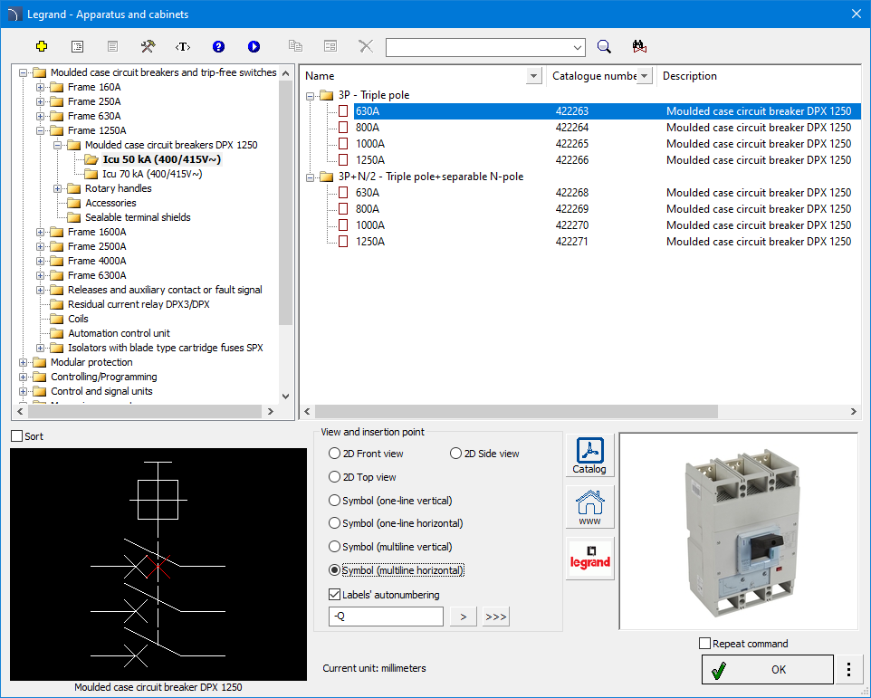Select Symbol (multiline vertical) option

[x=334, y=547]
